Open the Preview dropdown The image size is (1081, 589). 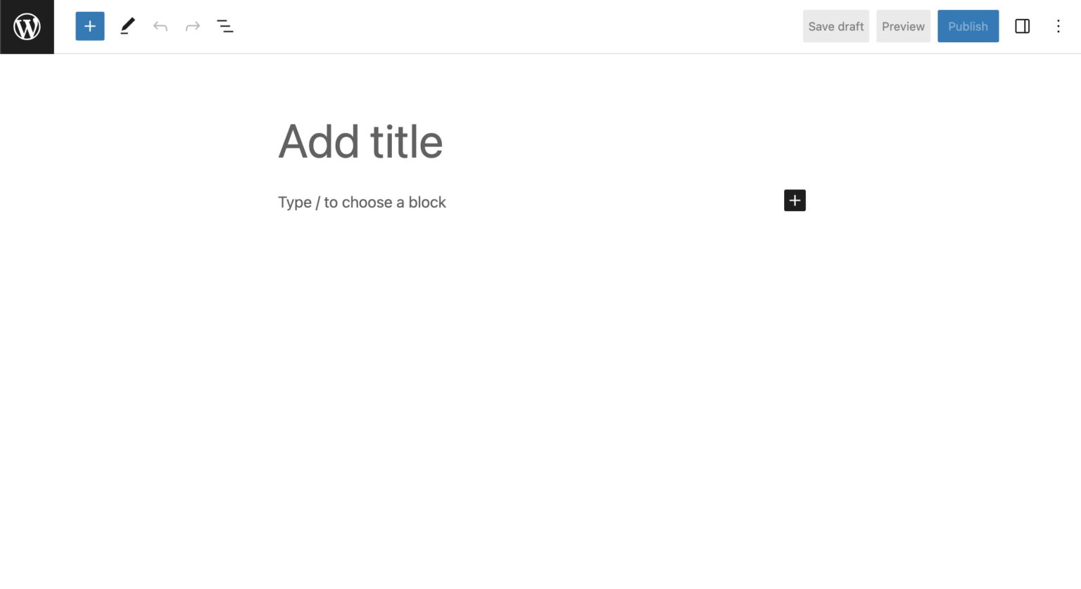point(903,26)
